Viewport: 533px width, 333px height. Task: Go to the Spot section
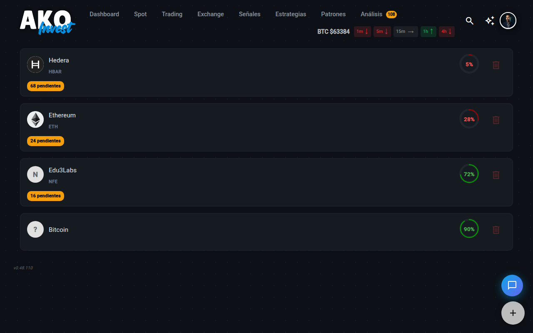coord(140,14)
